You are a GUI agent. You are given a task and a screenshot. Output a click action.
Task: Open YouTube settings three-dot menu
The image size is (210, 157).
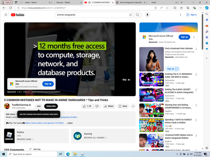[181, 15]
